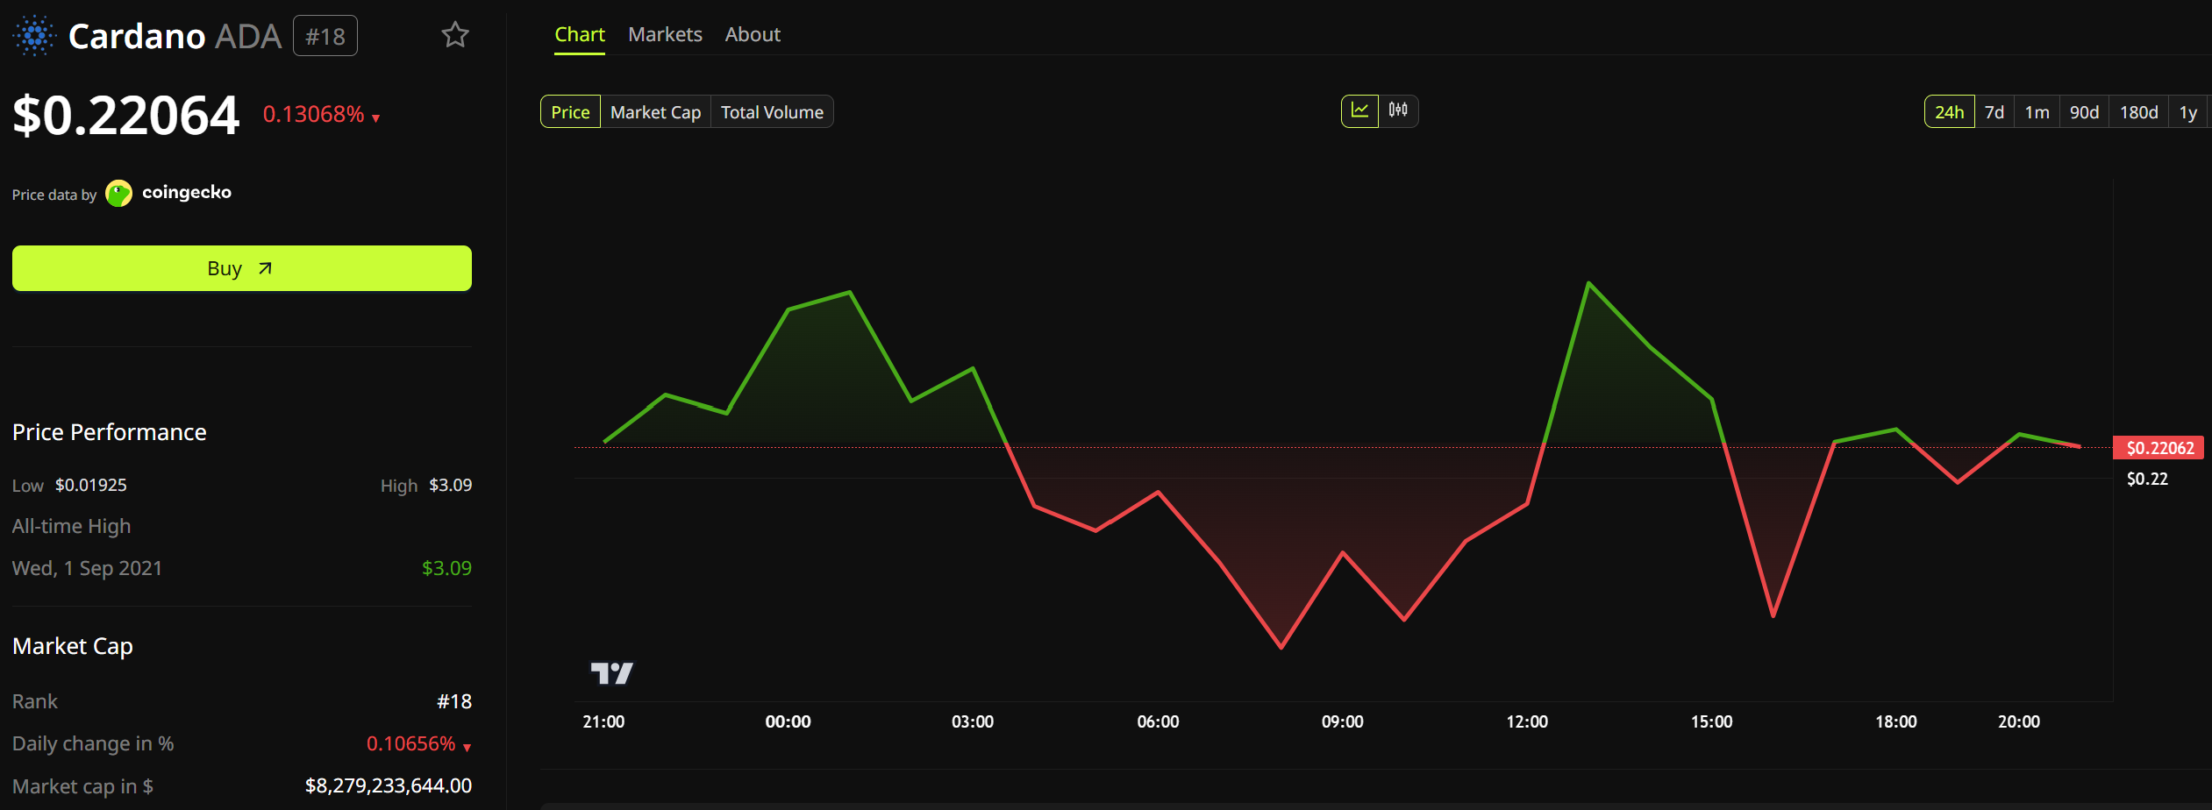Click the Cardano logo icon
The height and width of the screenshot is (810, 2212).
click(x=34, y=36)
